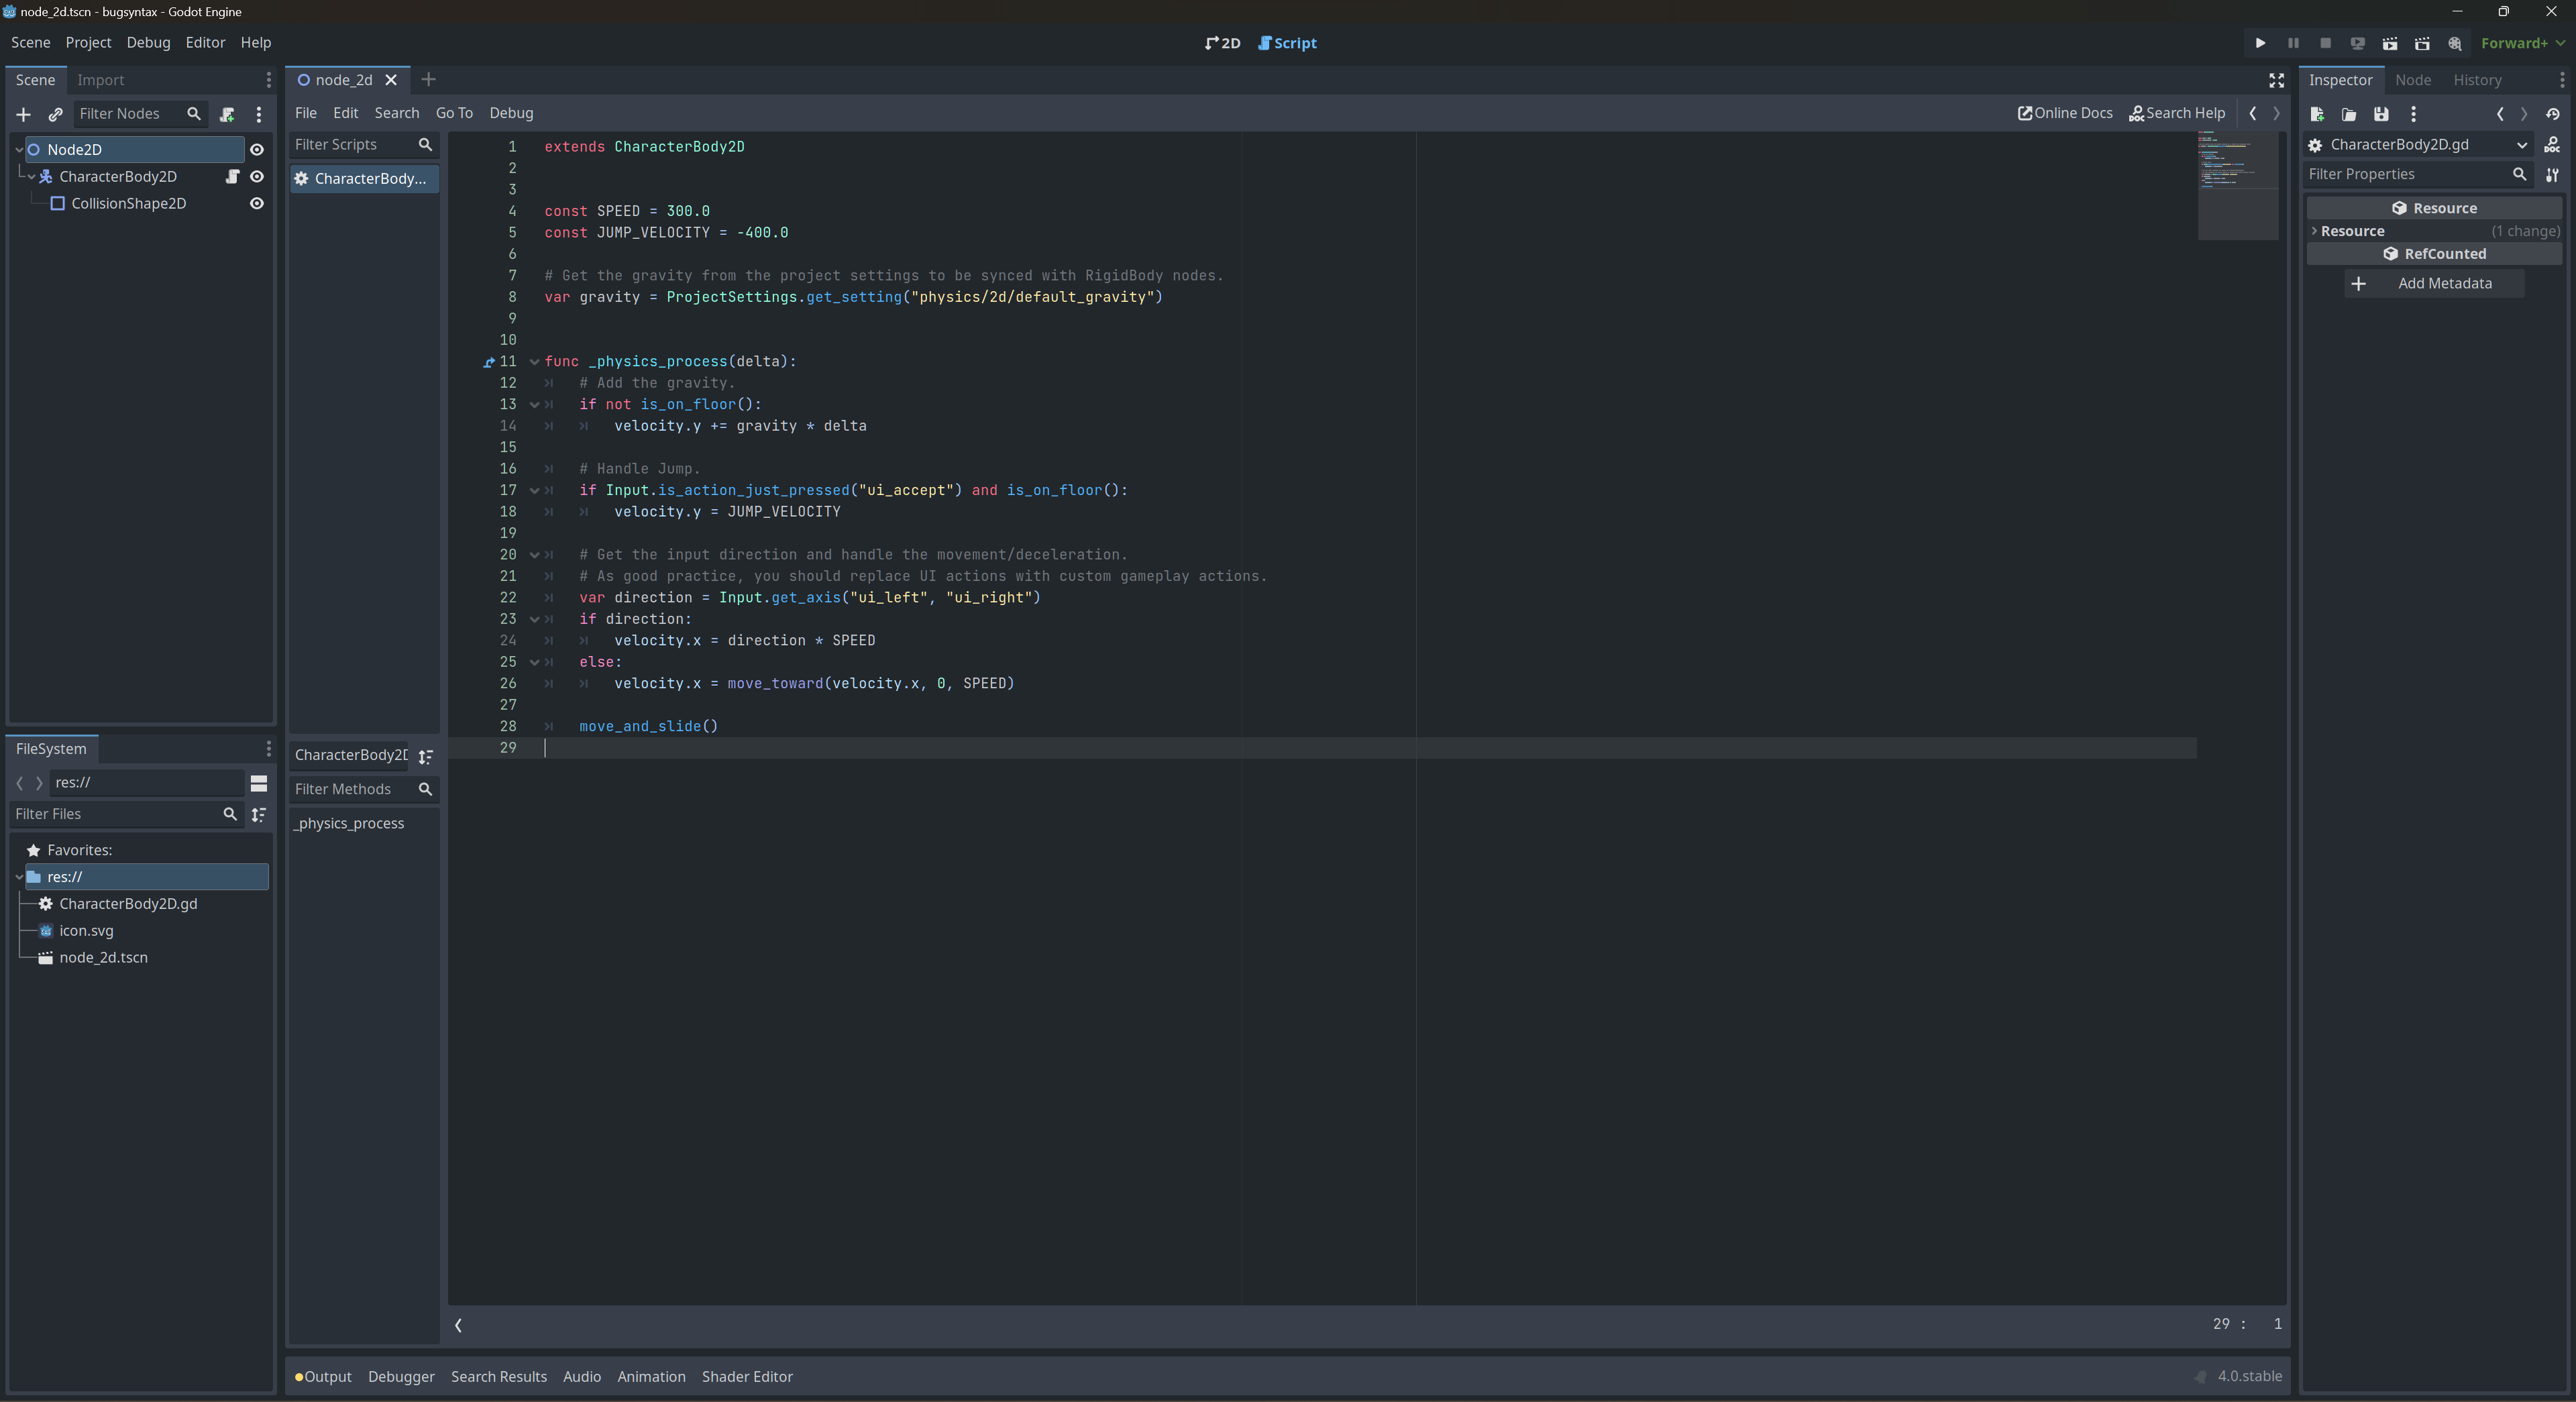Switch the editor to 2D view
This screenshot has width=2576, height=1402.
click(x=1221, y=43)
